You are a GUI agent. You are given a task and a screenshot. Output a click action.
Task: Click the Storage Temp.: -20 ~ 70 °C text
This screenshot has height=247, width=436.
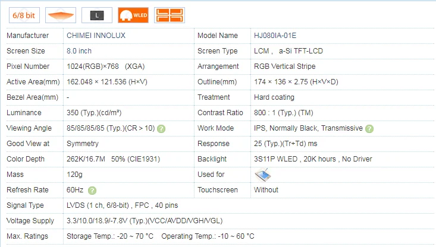(x=110, y=236)
